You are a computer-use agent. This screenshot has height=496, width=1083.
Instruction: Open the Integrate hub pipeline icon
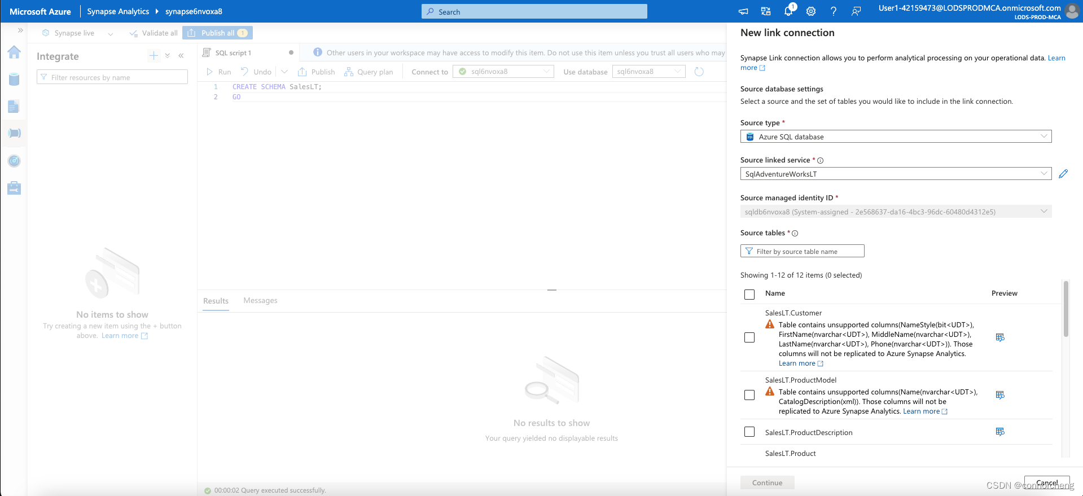point(14,133)
